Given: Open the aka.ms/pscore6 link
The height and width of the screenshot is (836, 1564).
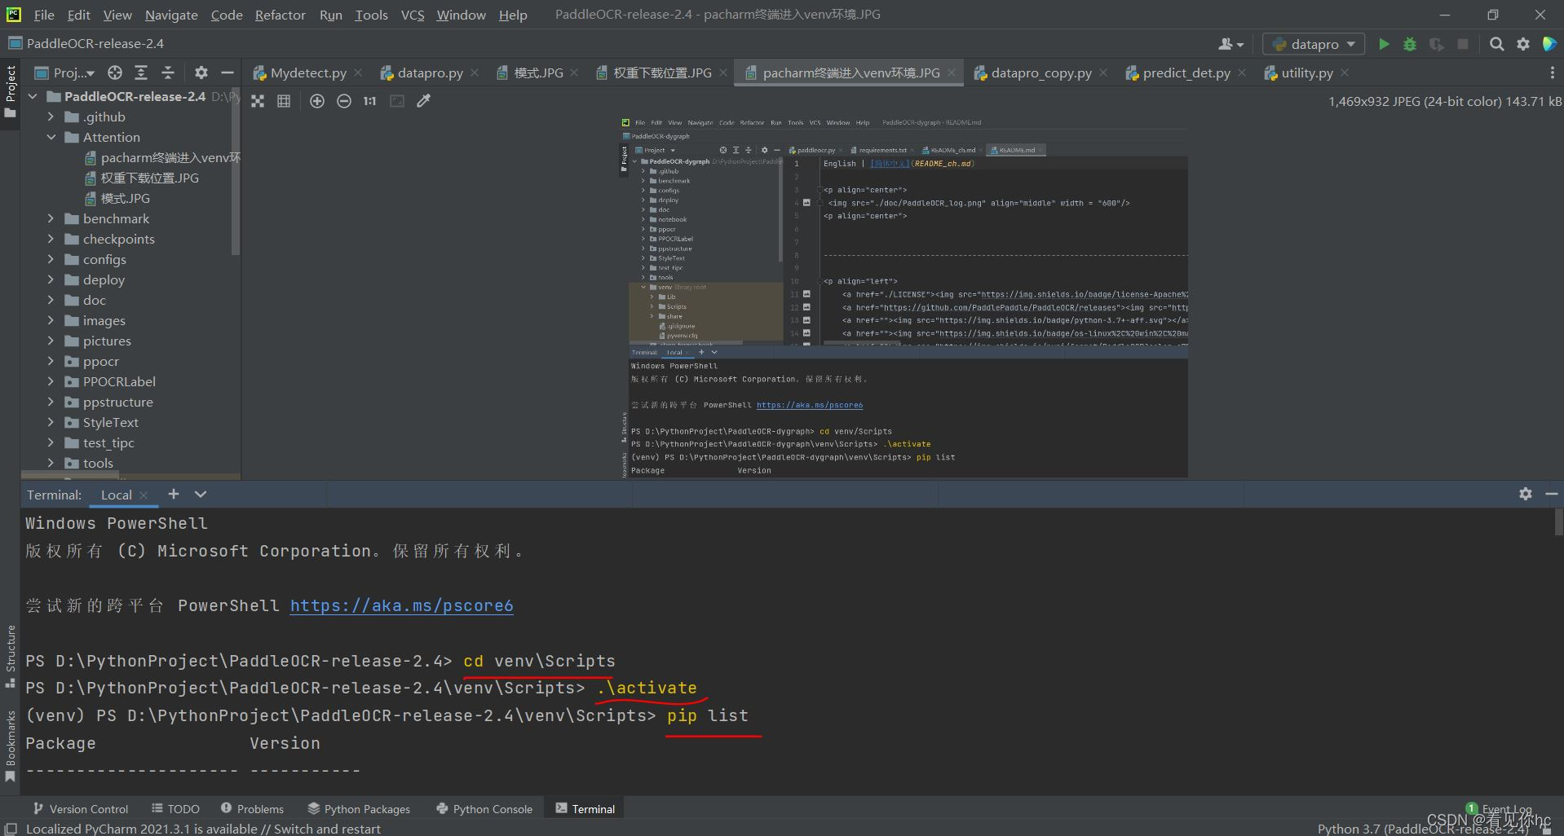Looking at the screenshot, I should click(x=401, y=605).
